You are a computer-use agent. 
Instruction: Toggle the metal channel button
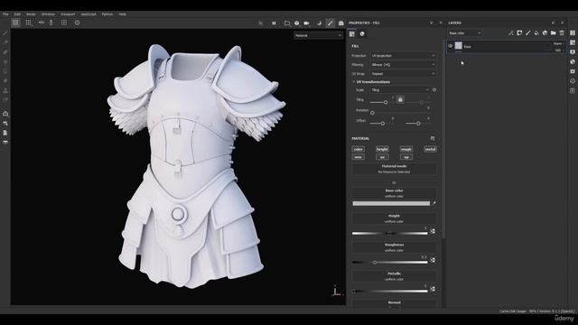430,149
